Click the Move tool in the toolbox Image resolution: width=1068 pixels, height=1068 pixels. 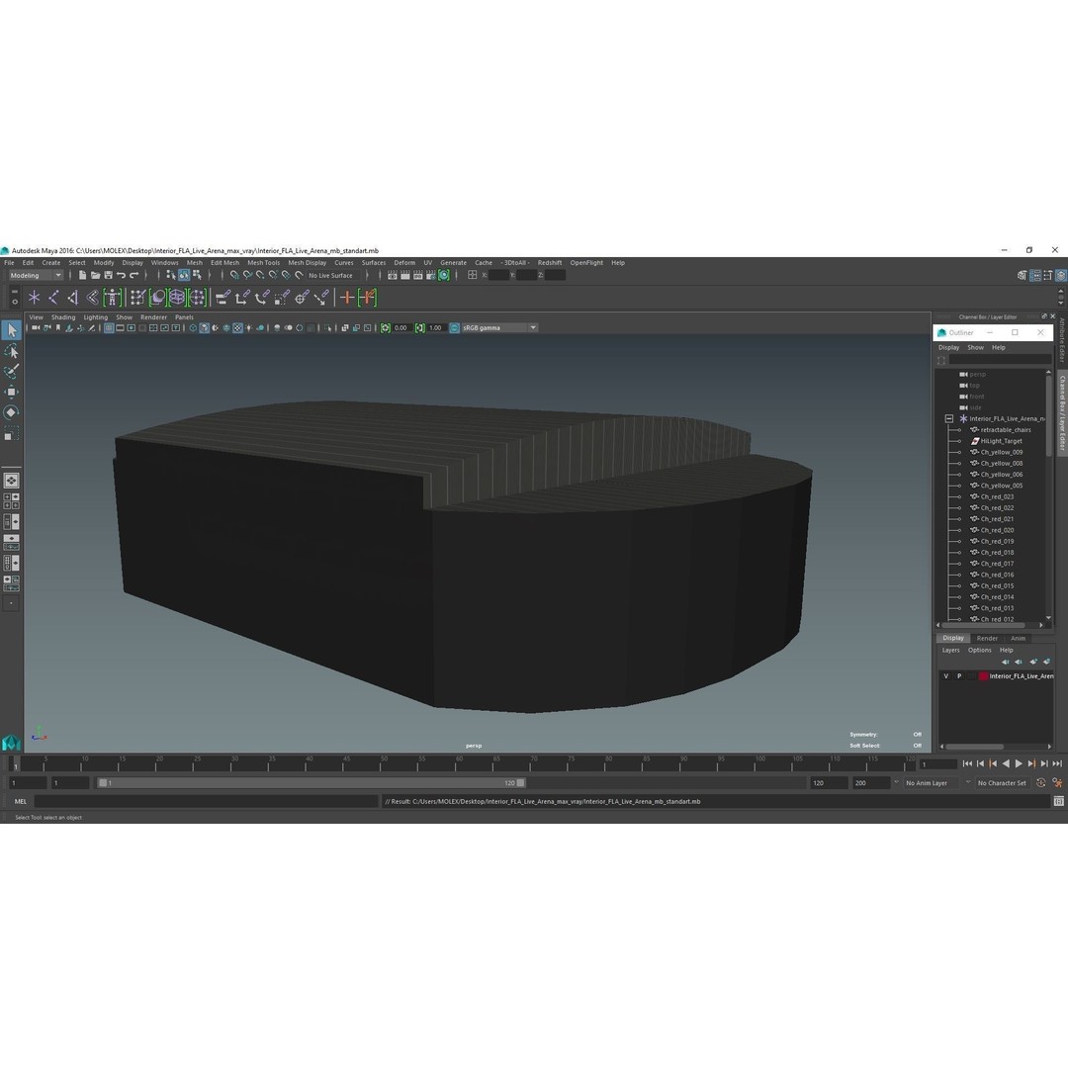pos(11,392)
